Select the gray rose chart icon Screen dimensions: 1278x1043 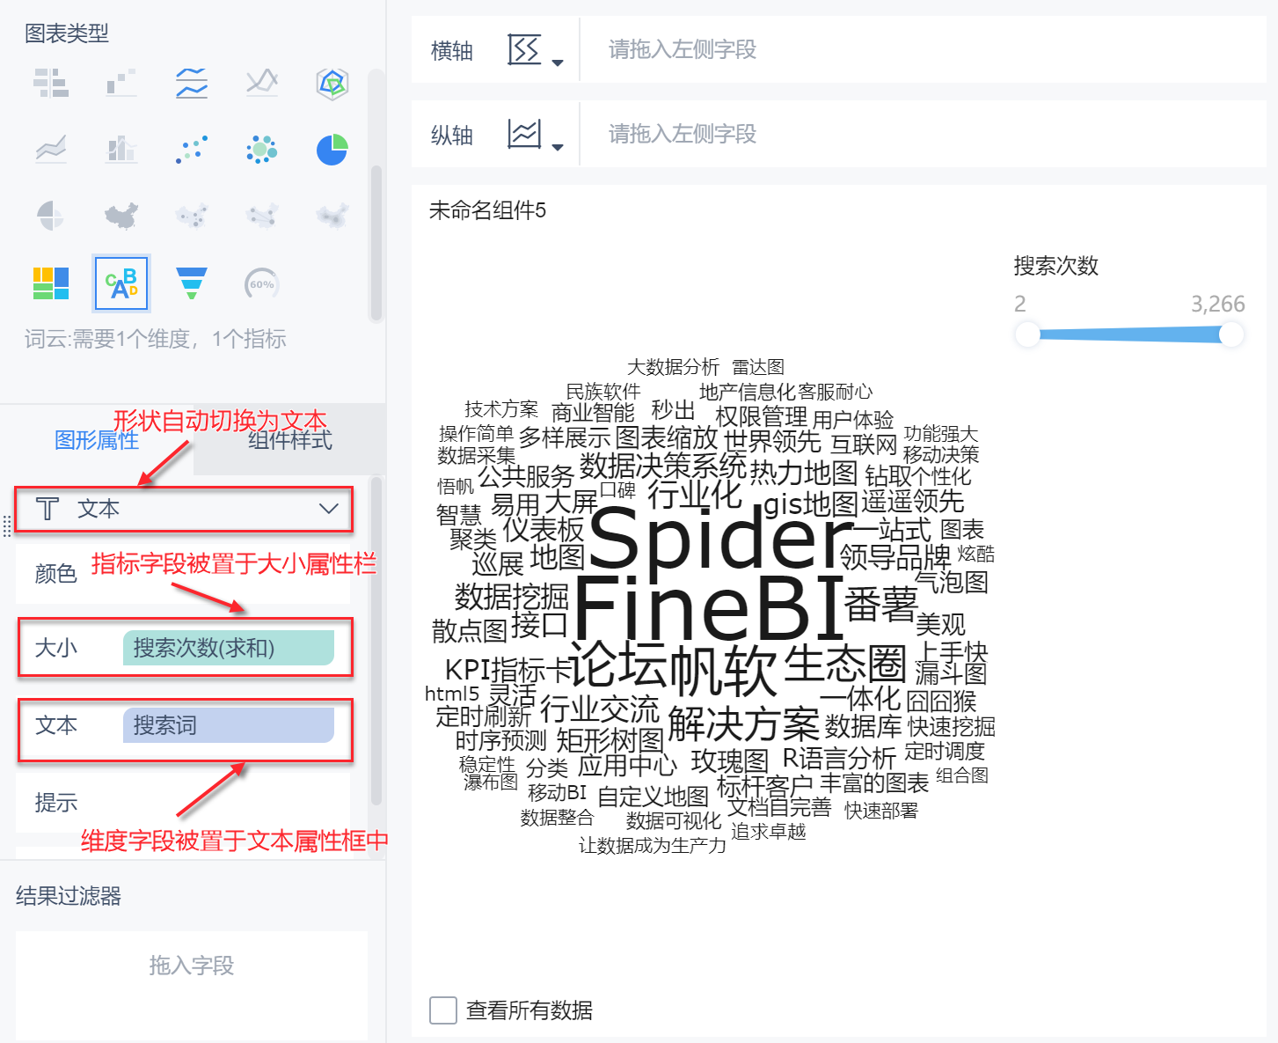pyautogui.click(x=51, y=215)
